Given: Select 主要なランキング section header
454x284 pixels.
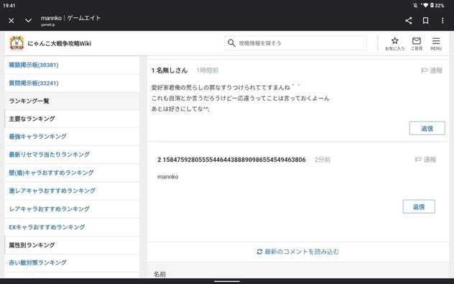Looking at the screenshot, I should coord(72,119).
